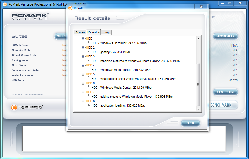Click Gaming Suite in Suites list
Screen dimensions: 249x159
(x=20, y=61)
